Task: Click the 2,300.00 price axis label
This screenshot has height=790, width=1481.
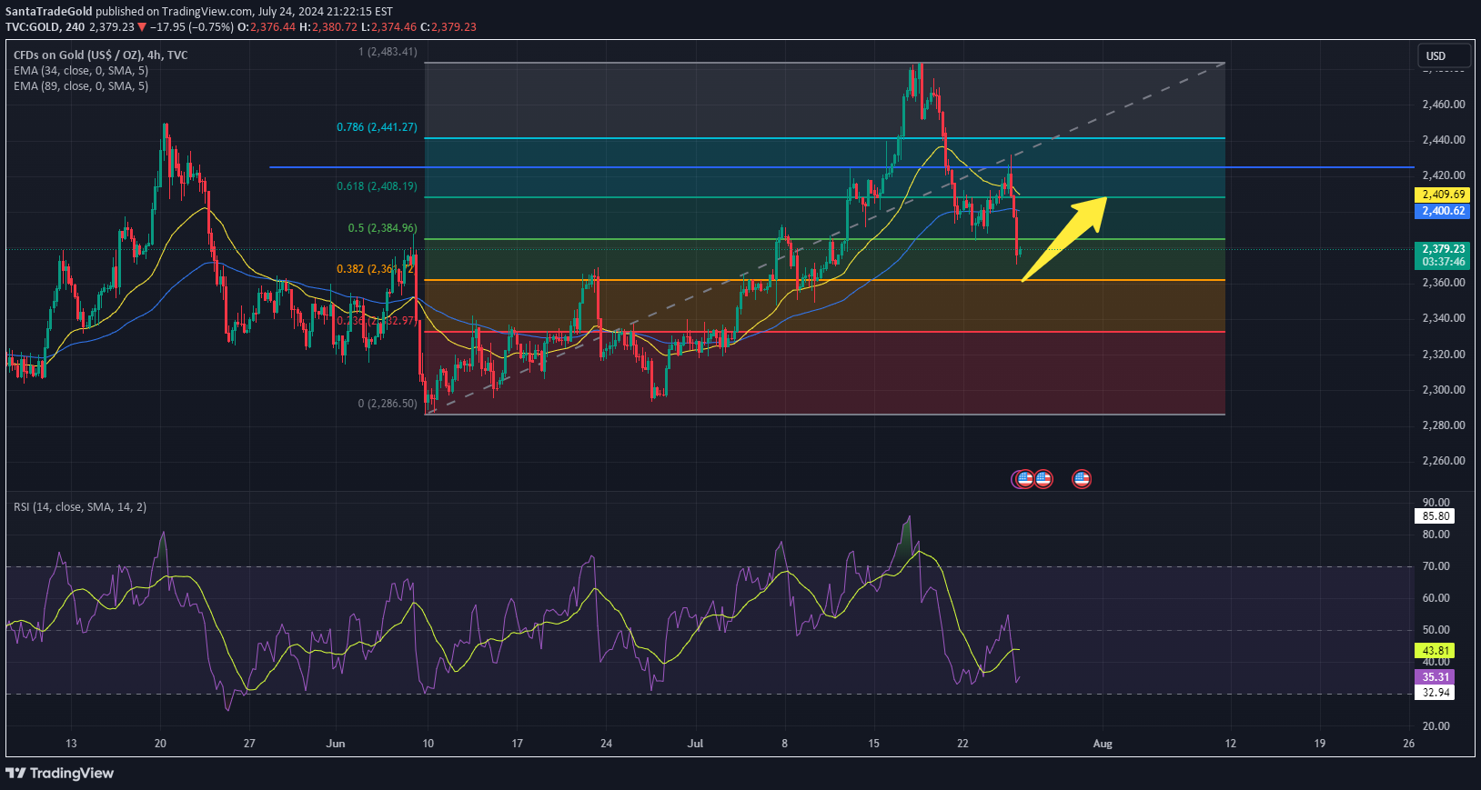Action: 1444,390
